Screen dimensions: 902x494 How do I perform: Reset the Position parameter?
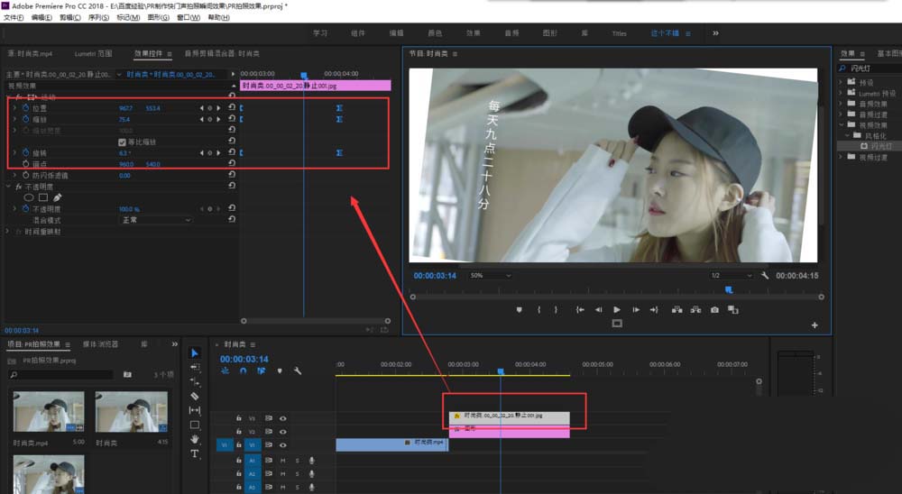coord(231,107)
